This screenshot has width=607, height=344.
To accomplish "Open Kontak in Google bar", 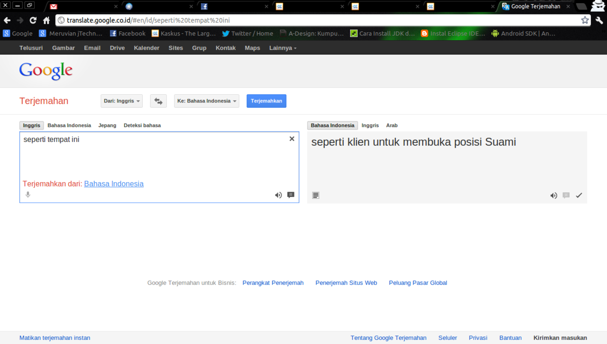I will pyautogui.click(x=226, y=48).
